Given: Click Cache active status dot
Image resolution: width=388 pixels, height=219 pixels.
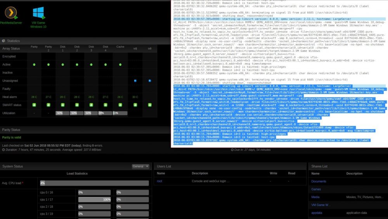Looking at the screenshot, I should pos(120,65).
